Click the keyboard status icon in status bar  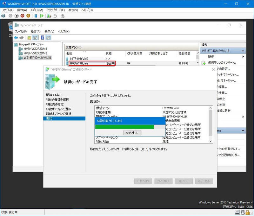tap(237, 212)
